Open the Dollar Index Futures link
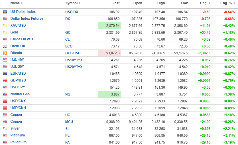This screenshot has height=145, width=238. tap(27, 19)
